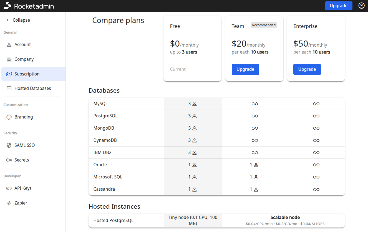Image resolution: width=368 pixels, height=232 pixels.
Task: Collapse the sidebar using the chevron
Action: click(x=7, y=20)
